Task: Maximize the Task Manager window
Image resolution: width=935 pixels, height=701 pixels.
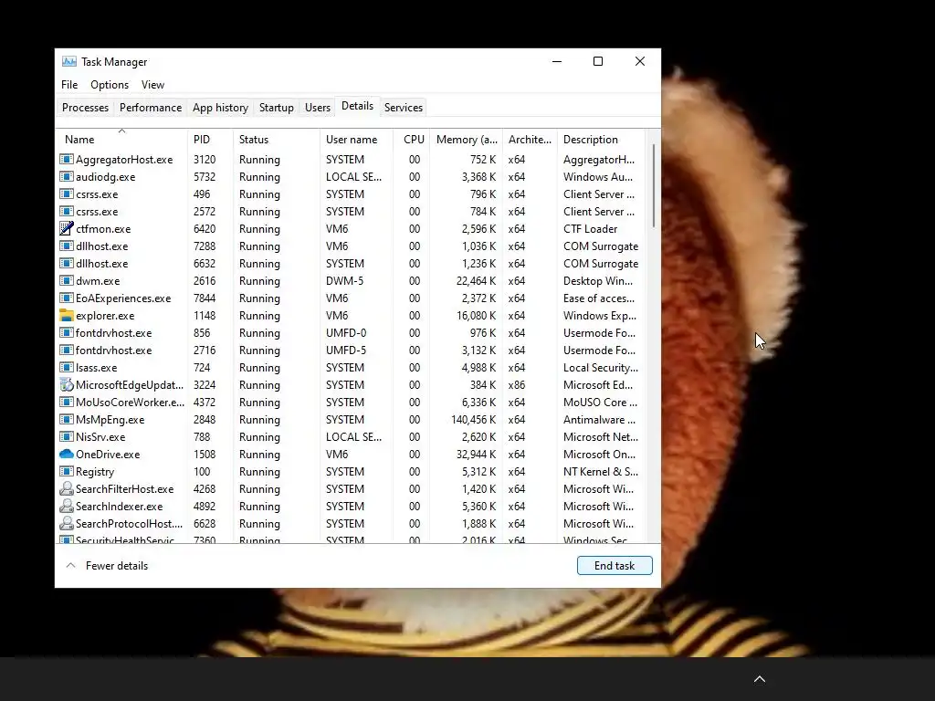Action: click(598, 61)
